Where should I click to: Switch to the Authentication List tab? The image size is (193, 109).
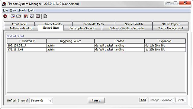point(21,28)
